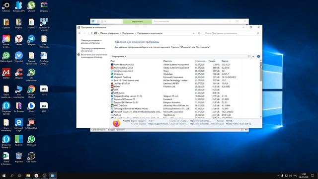The image size is (318, 179).
Task: Open File Explorer from the taskbar
Action: tap(28, 176)
